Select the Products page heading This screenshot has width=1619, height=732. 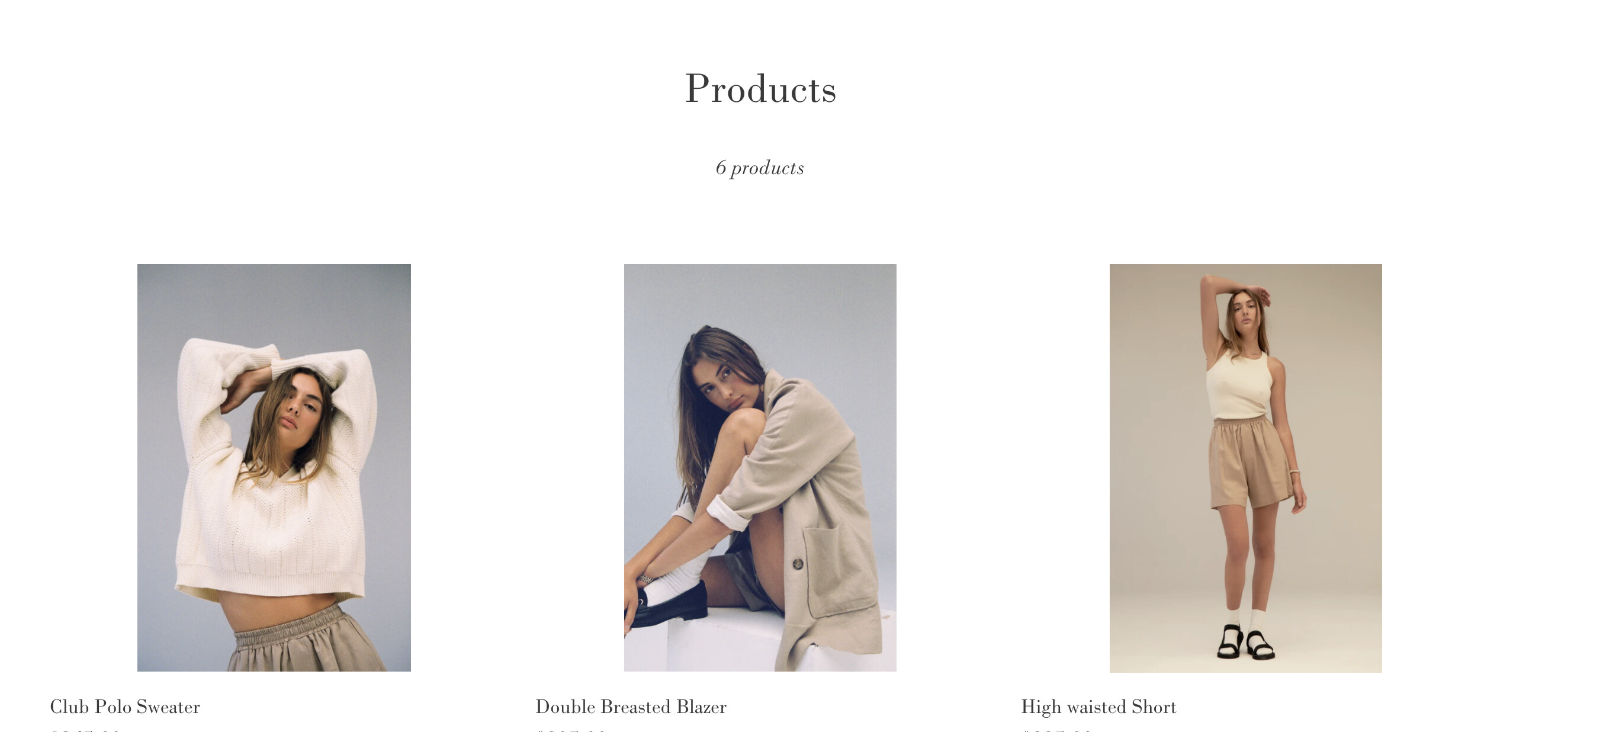coord(760,89)
